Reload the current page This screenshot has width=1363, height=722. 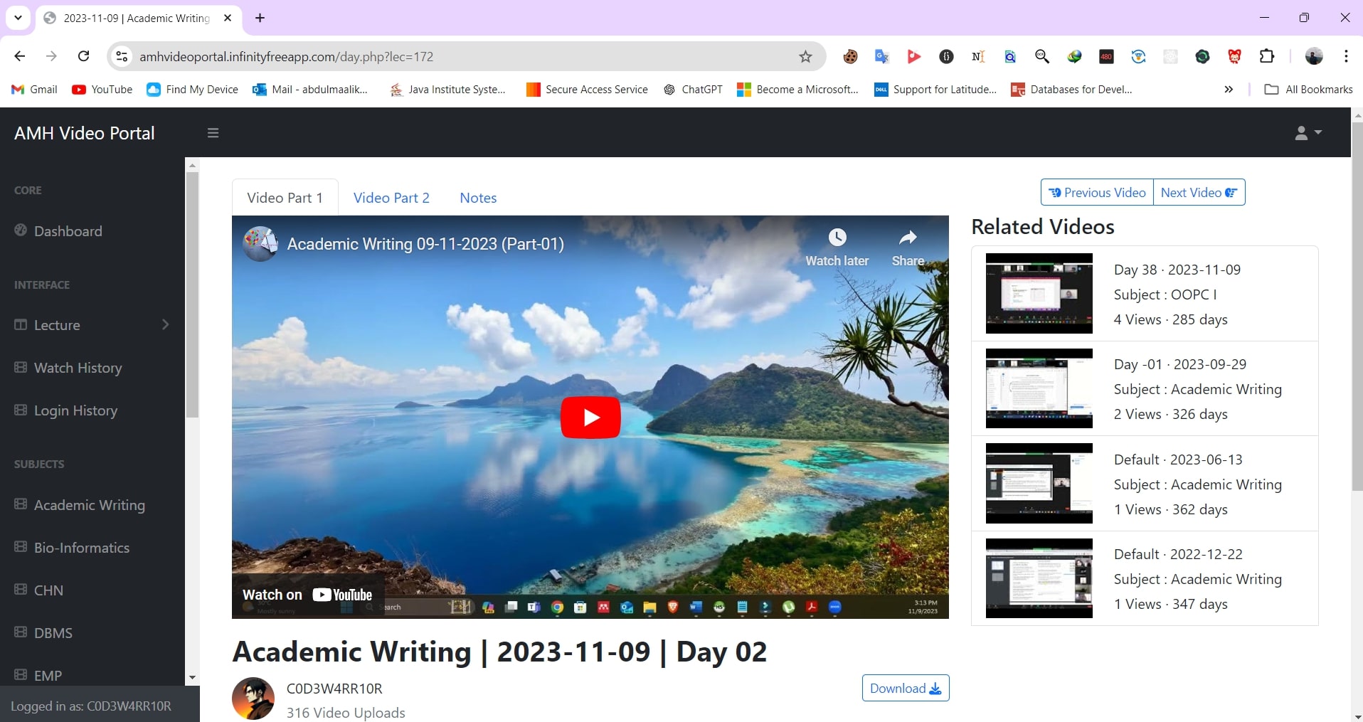click(83, 56)
